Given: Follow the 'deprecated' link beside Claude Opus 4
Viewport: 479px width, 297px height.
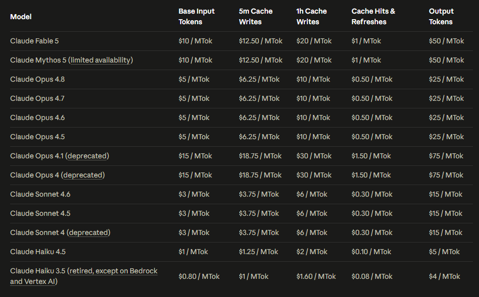Looking at the screenshot, I should [83, 175].
